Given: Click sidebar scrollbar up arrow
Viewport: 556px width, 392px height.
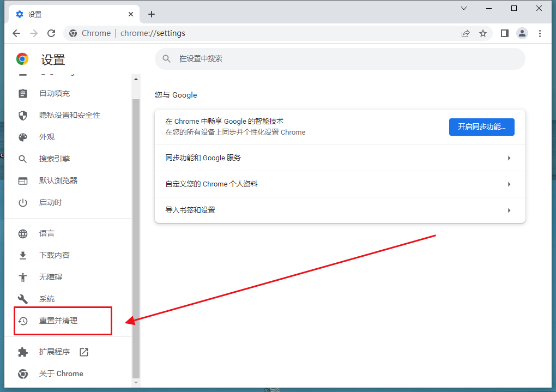Looking at the screenshot, I should pyautogui.click(x=136, y=79).
